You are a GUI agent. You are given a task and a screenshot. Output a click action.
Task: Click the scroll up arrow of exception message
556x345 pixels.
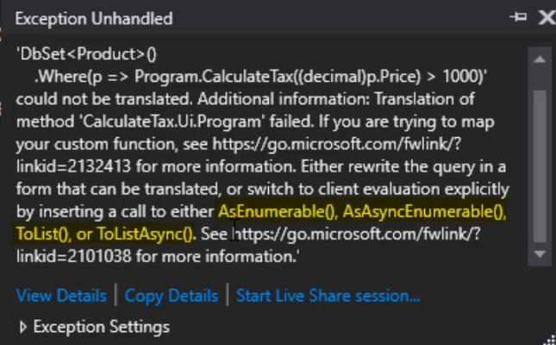coord(540,60)
